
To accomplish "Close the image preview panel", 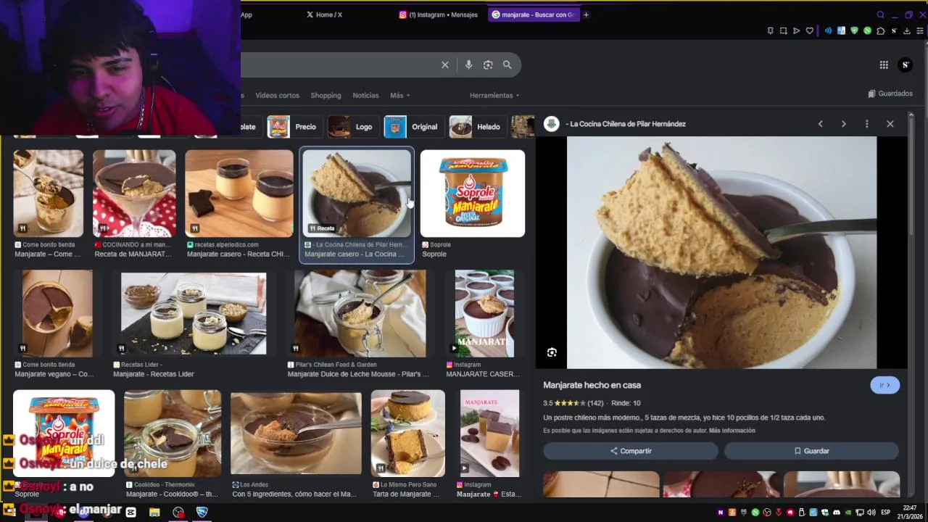I will click(890, 124).
